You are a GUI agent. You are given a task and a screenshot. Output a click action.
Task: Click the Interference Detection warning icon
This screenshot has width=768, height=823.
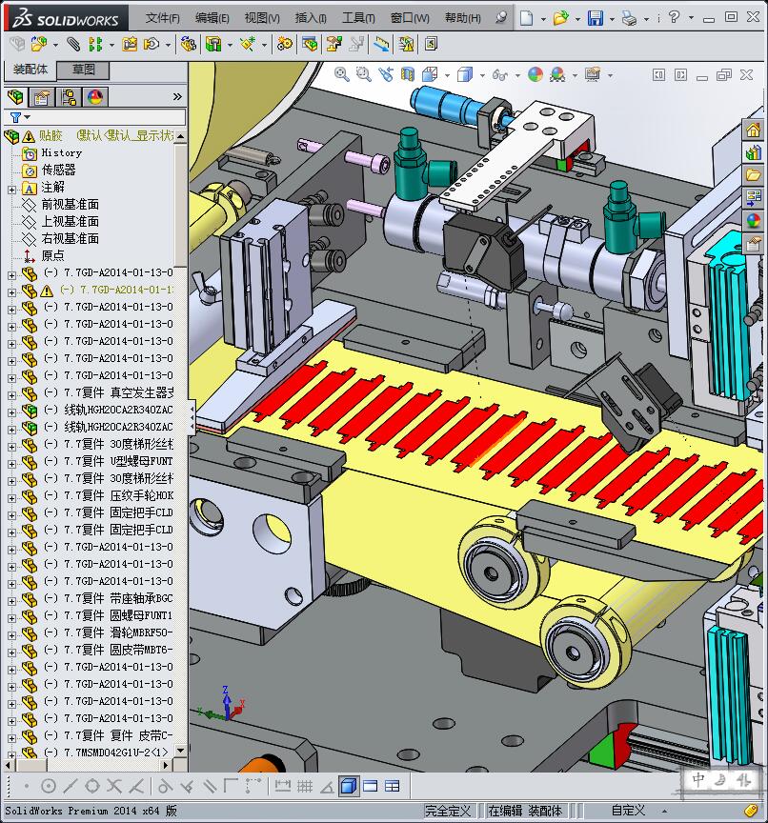(x=406, y=44)
